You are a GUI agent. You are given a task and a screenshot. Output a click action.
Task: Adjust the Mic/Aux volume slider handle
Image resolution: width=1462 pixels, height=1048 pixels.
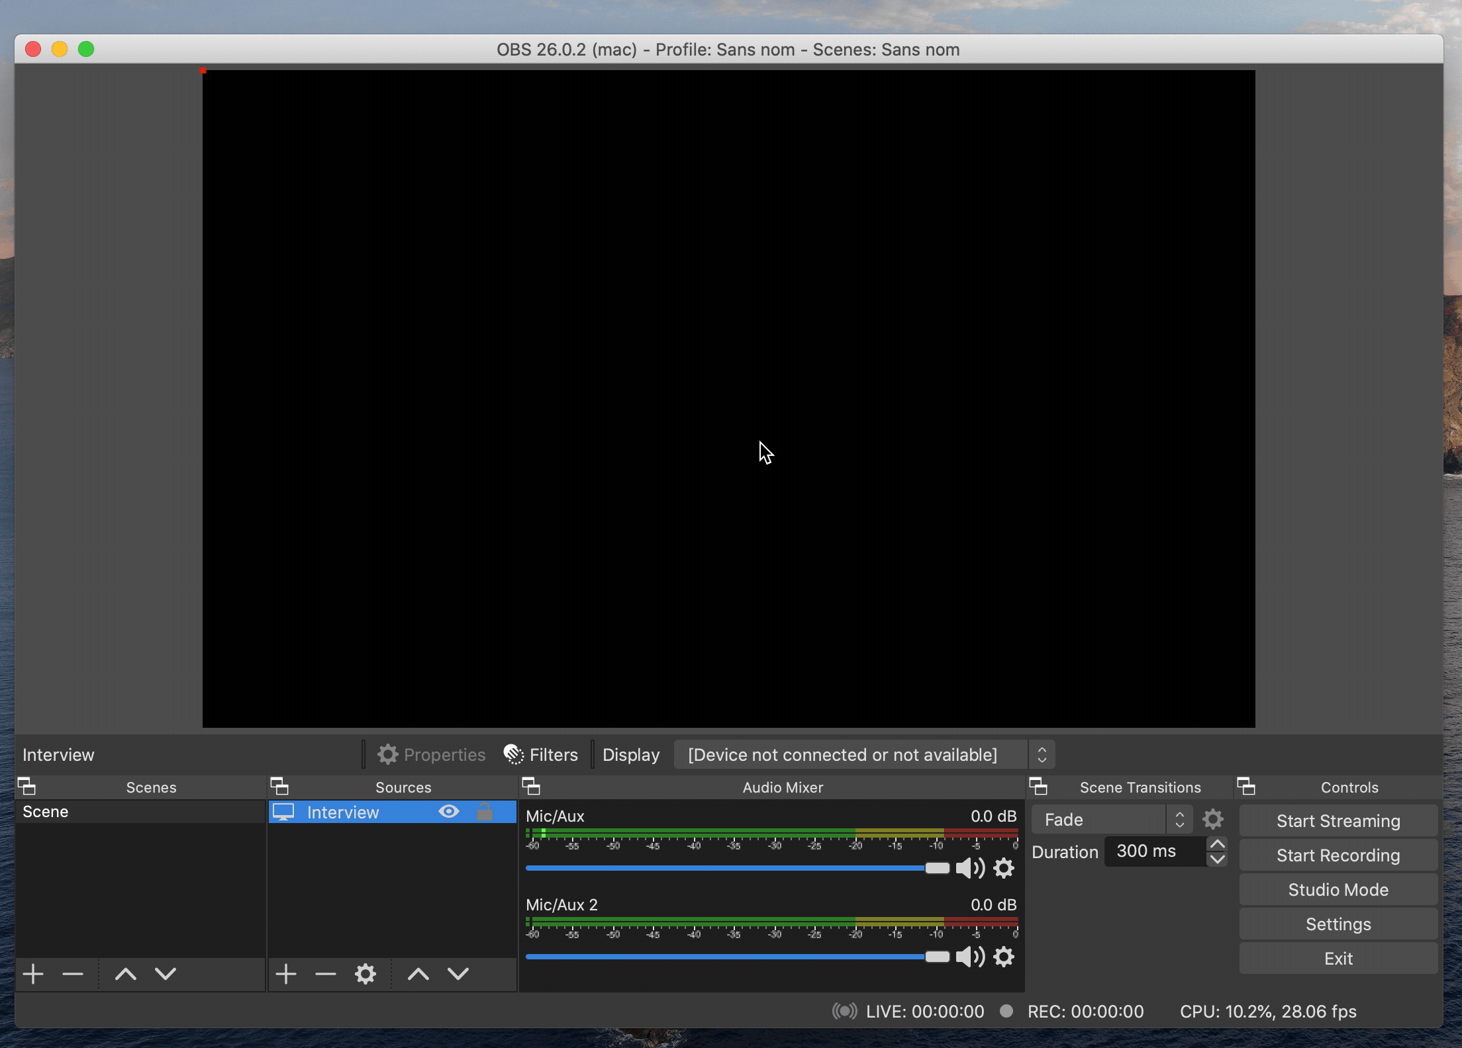coord(937,868)
